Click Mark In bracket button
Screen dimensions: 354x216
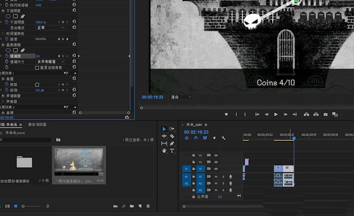tap(236, 114)
